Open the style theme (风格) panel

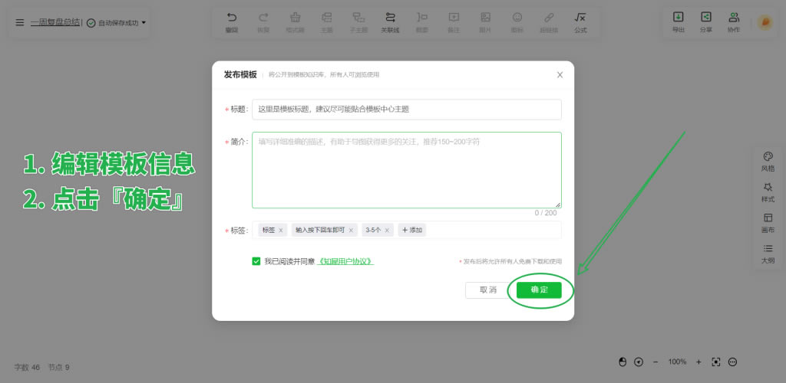pyautogui.click(x=768, y=162)
